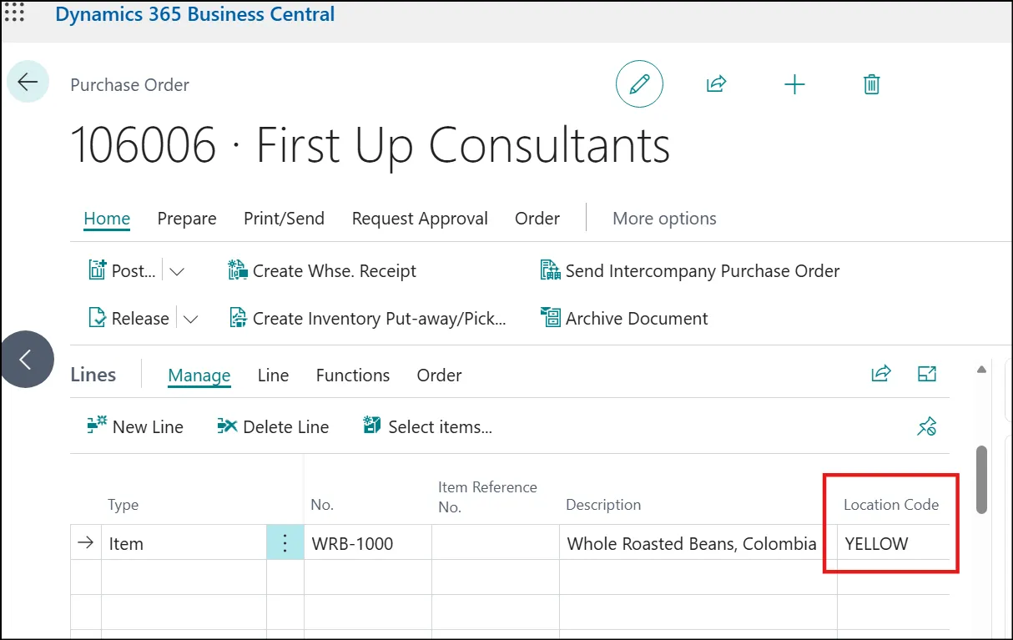The height and width of the screenshot is (640, 1013).
Task: Open Select items dialog
Action: [428, 426]
